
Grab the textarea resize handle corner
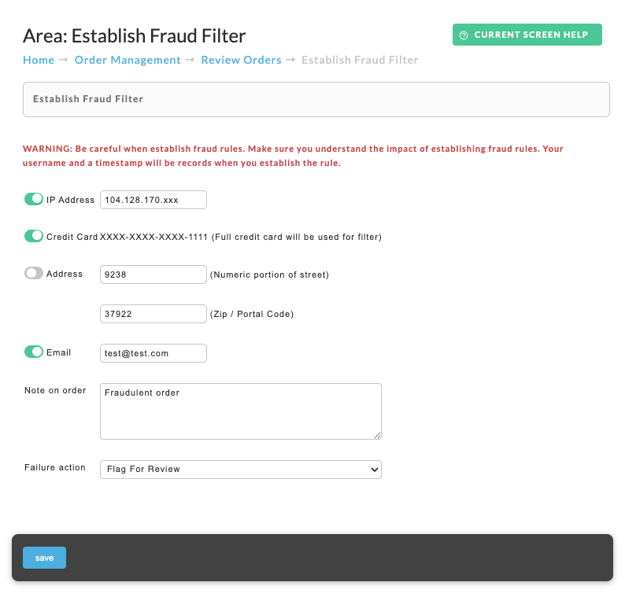point(378,436)
